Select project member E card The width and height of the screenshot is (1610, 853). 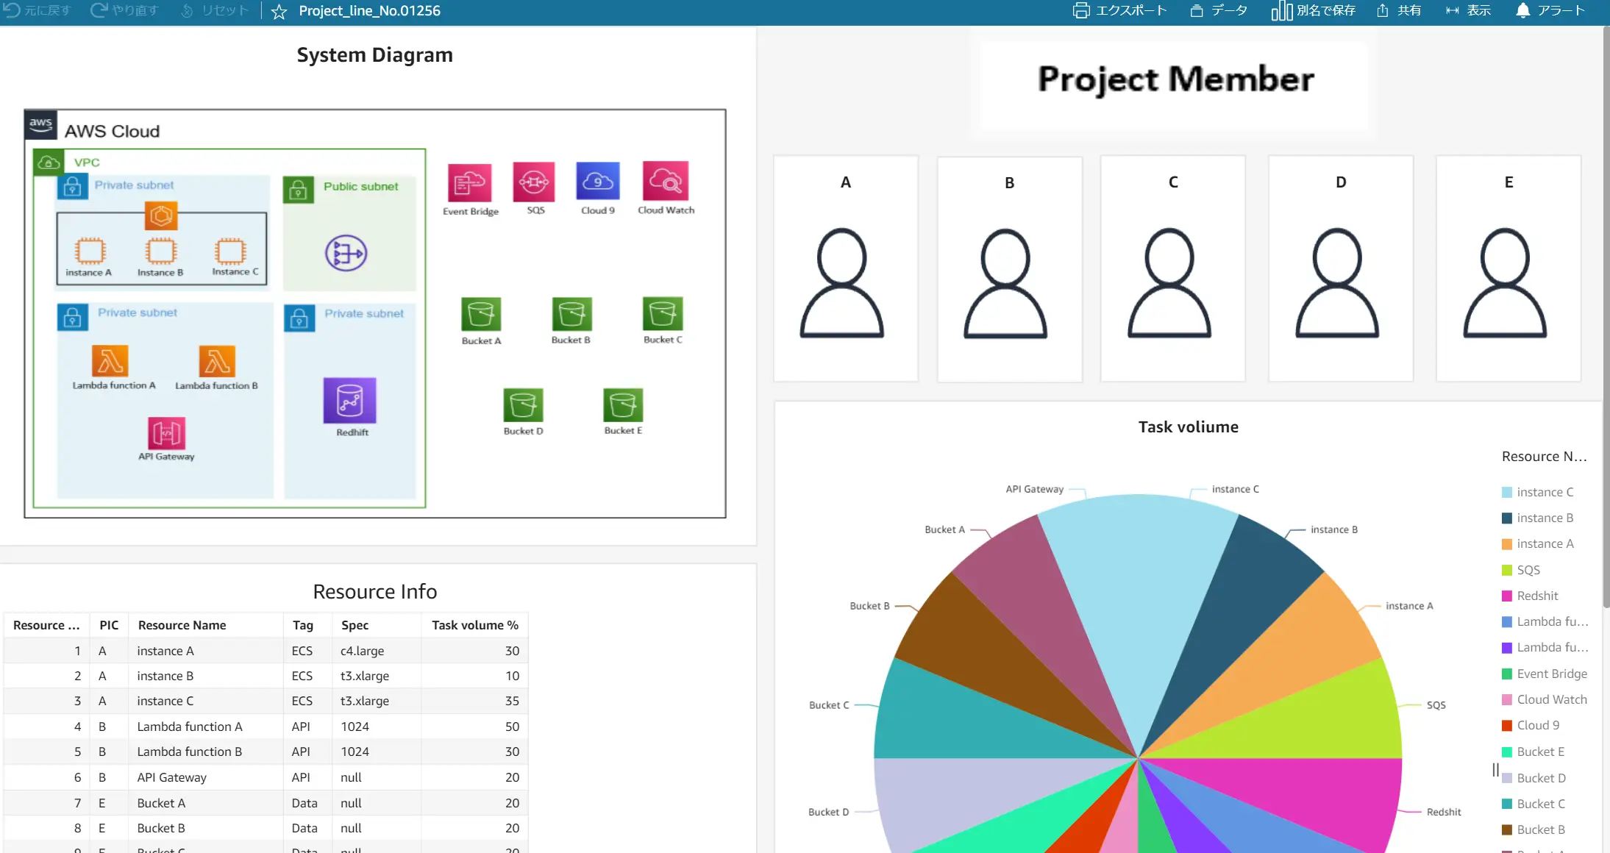1509,268
